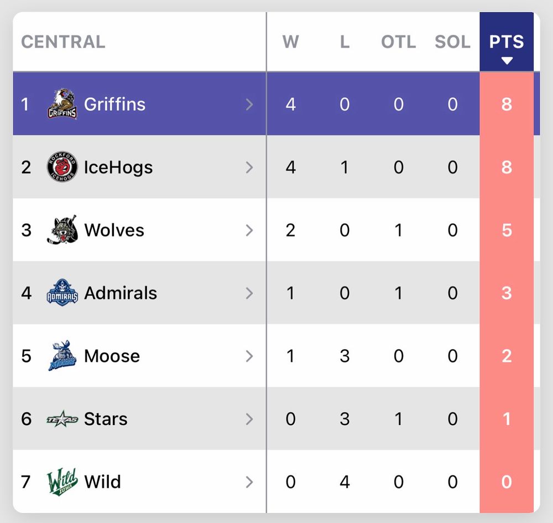Open the Admirals row chevron

pyautogui.click(x=249, y=293)
